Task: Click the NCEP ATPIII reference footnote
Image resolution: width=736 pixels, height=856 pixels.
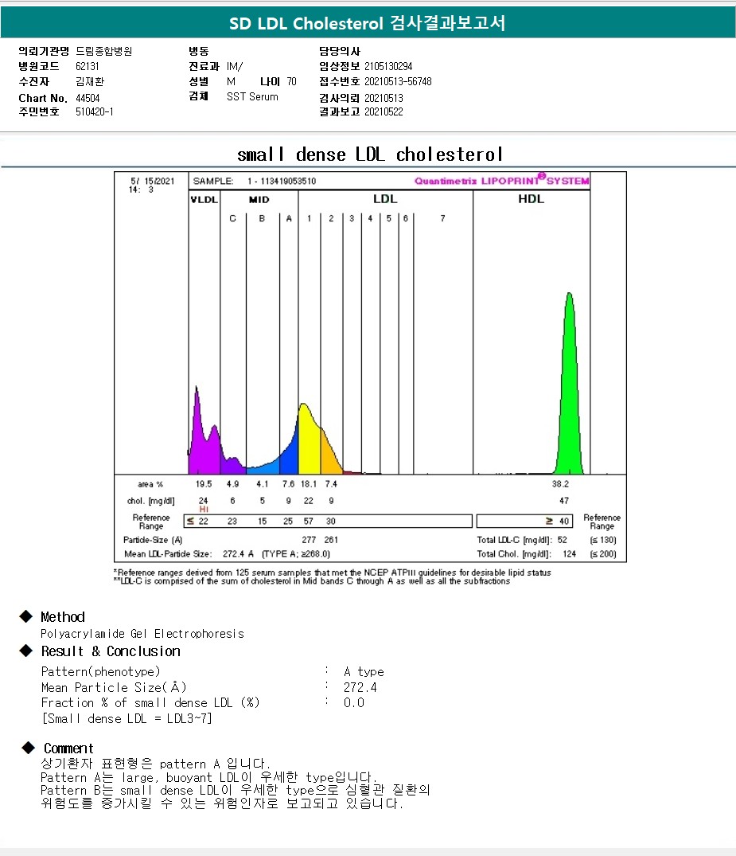Action: click(333, 573)
